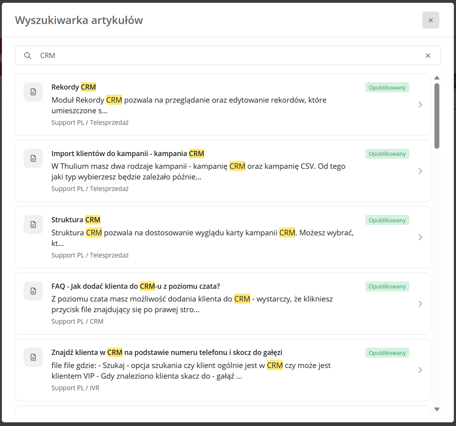
Task: Open Struktura CRM via its chevron arrow
Action: pos(420,237)
